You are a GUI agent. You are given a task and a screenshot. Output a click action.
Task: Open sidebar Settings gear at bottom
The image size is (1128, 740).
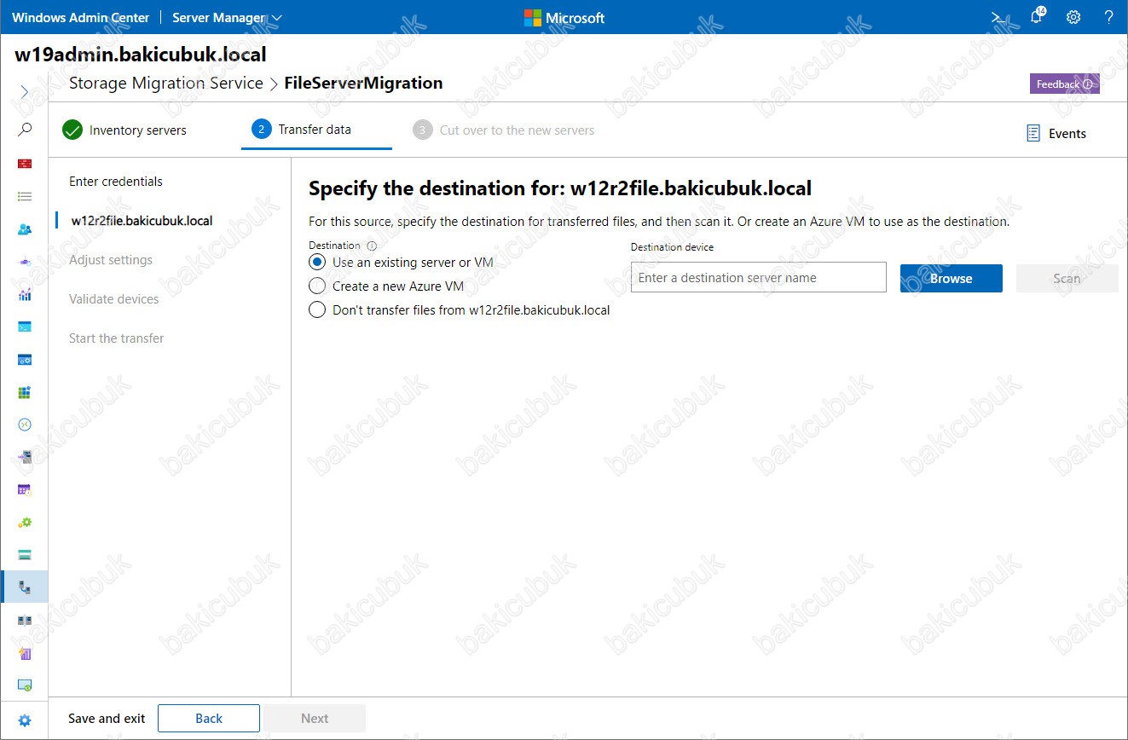(x=25, y=720)
